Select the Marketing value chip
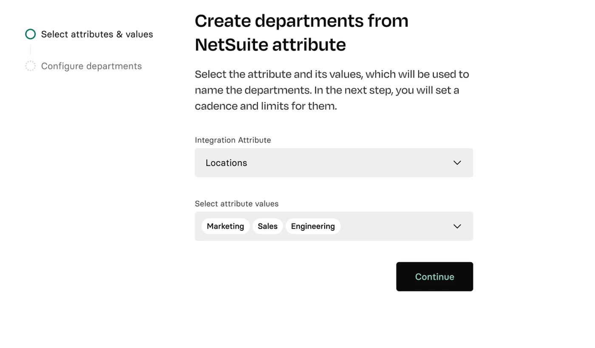The height and width of the screenshot is (348, 595). pos(225,226)
